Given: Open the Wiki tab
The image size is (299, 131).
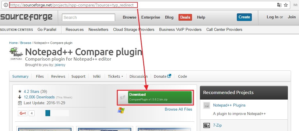Looking at the screenshot, I should (97, 76).
